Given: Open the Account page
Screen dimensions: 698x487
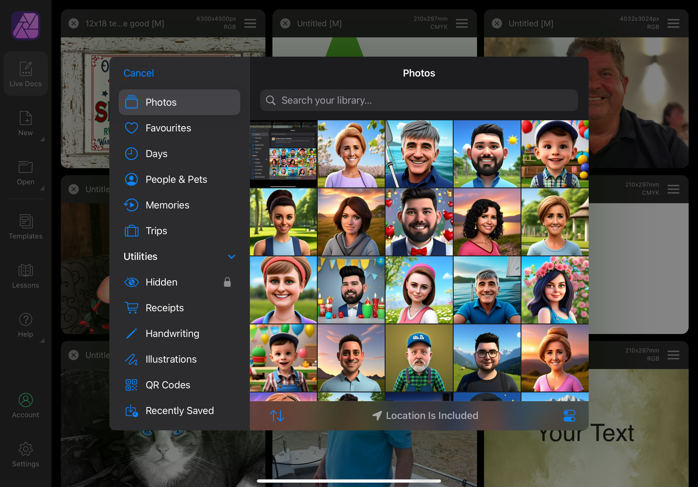Looking at the screenshot, I should tap(25, 406).
